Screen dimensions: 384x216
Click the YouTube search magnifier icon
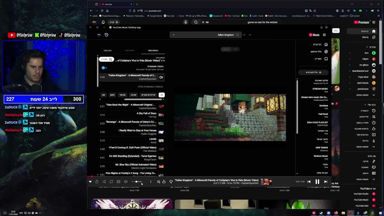196,22
